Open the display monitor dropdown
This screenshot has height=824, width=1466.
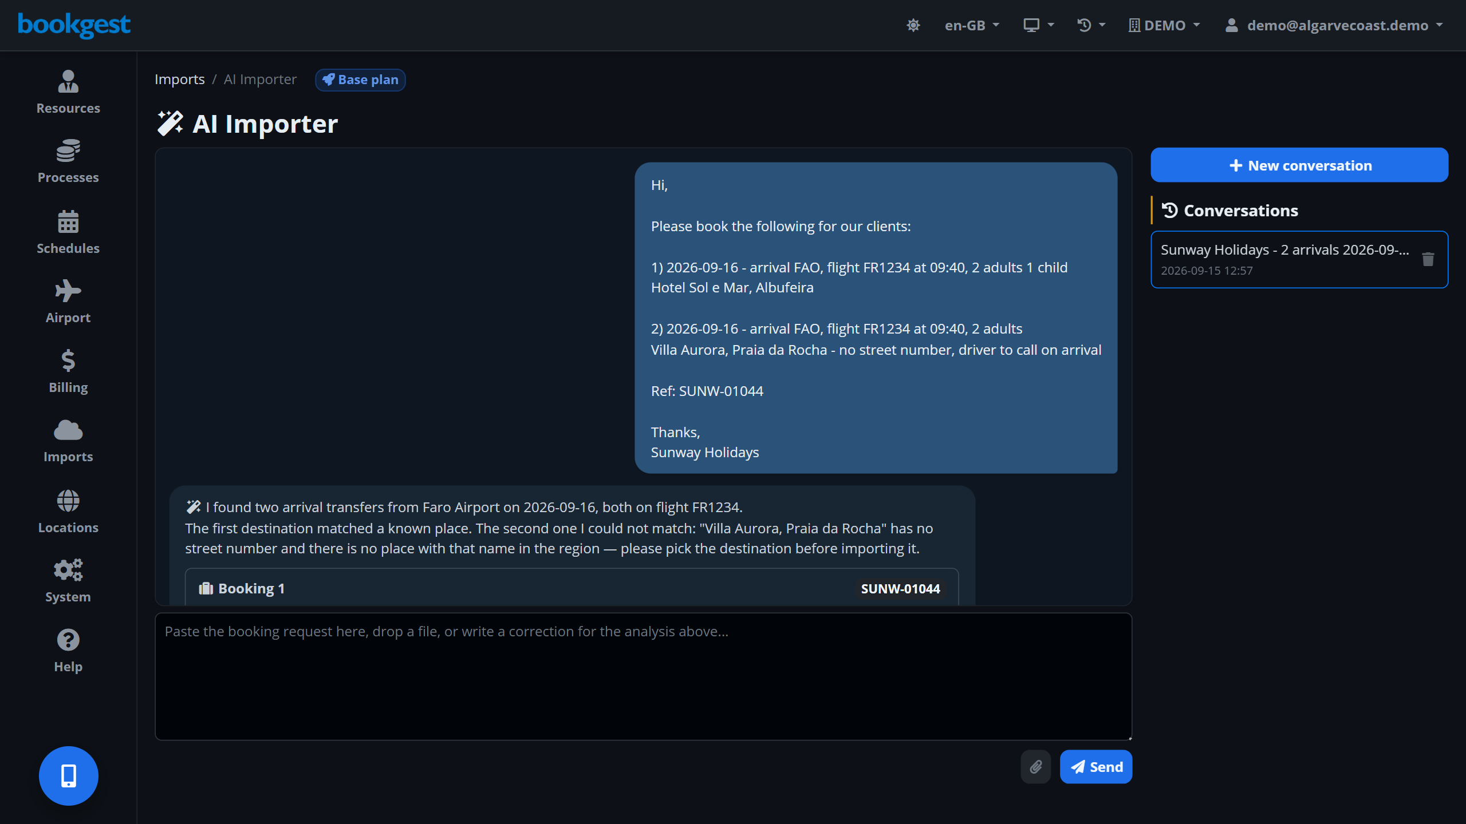point(1038,25)
